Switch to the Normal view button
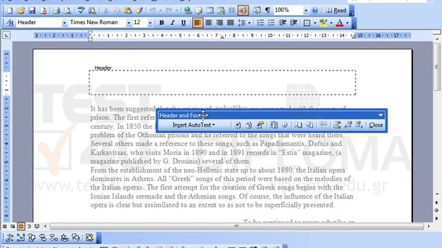The width and height of the screenshot is (442, 248). click(5, 226)
